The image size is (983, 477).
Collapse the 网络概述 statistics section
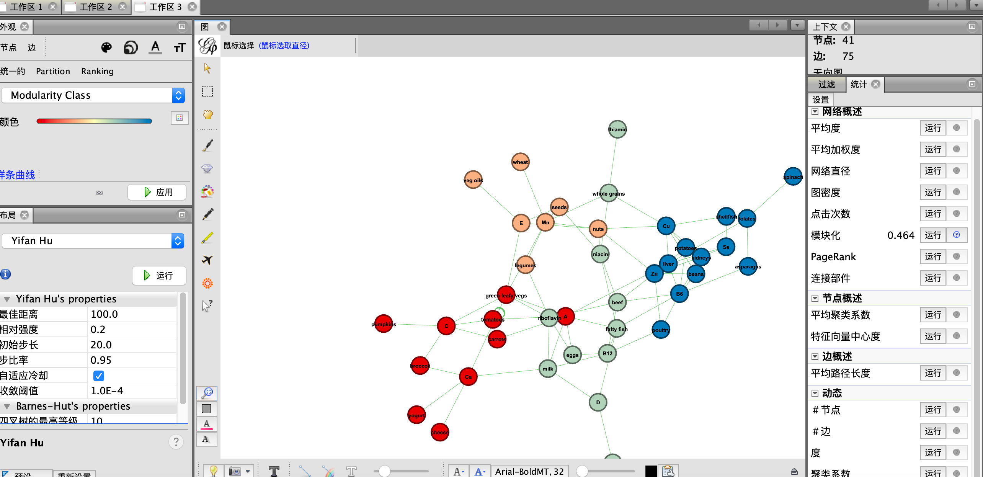click(x=815, y=111)
